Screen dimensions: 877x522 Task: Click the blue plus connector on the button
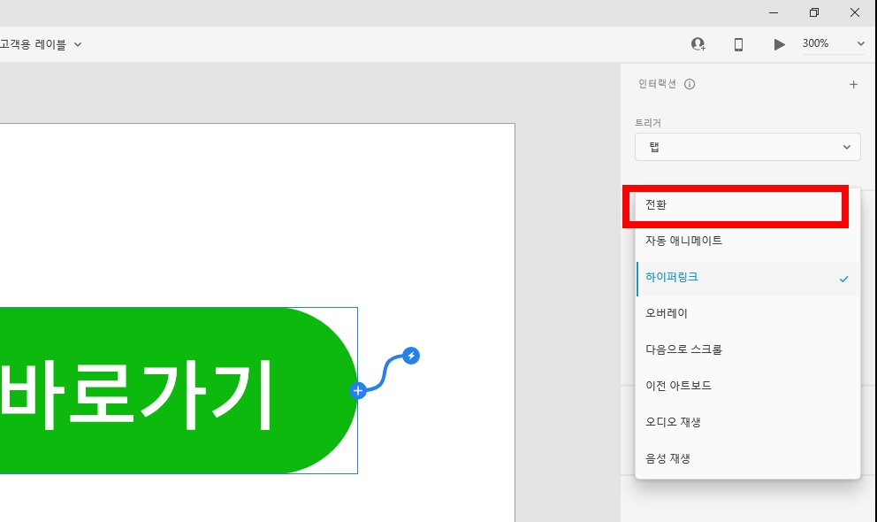click(357, 389)
